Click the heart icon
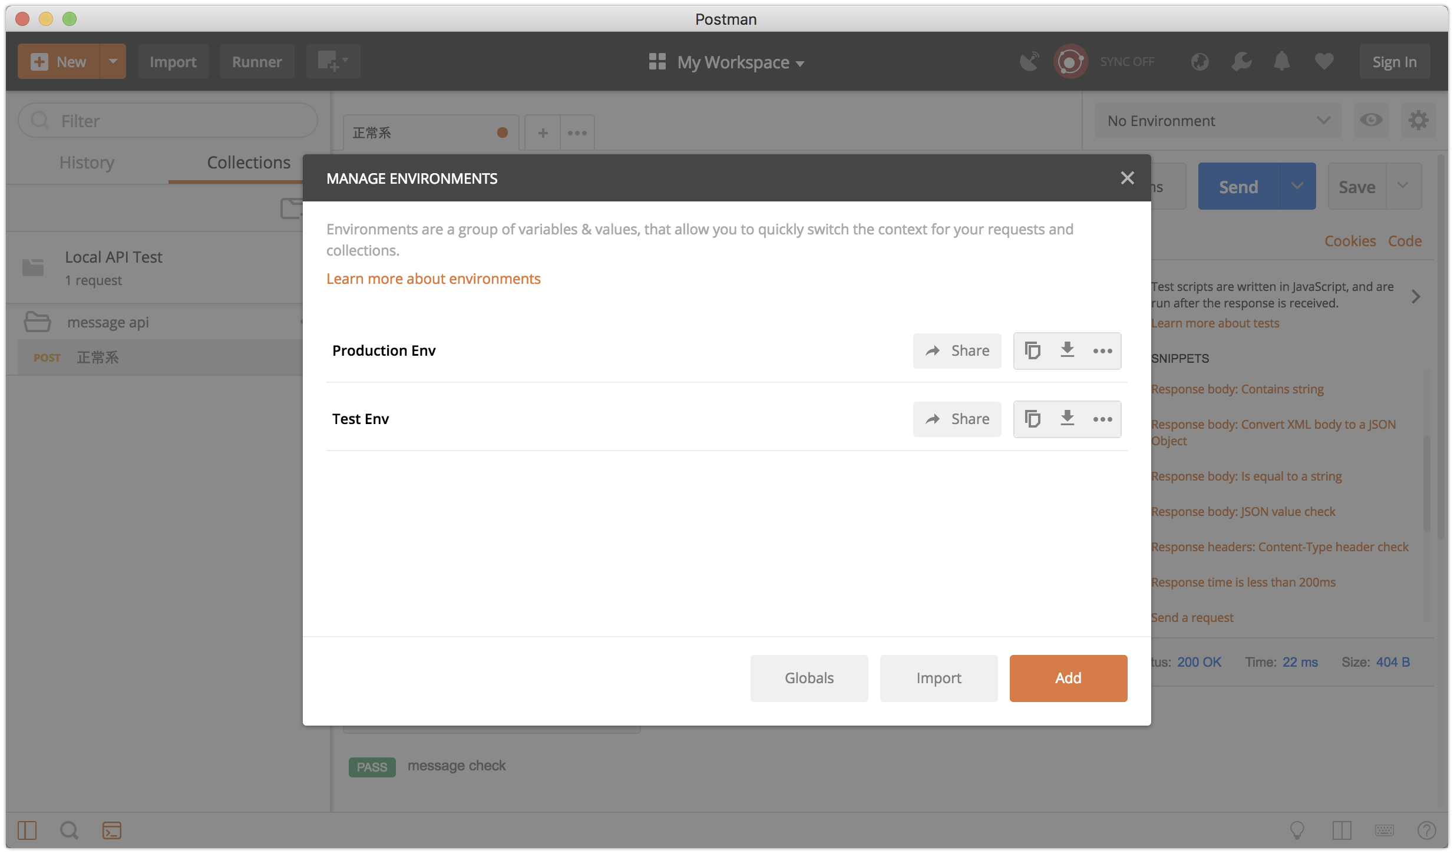 pos(1324,61)
